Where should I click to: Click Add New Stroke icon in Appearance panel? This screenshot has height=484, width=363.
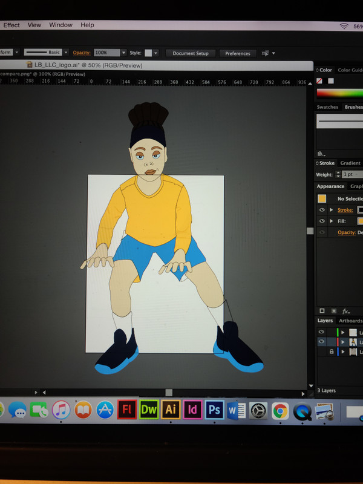[x=322, y=311]
